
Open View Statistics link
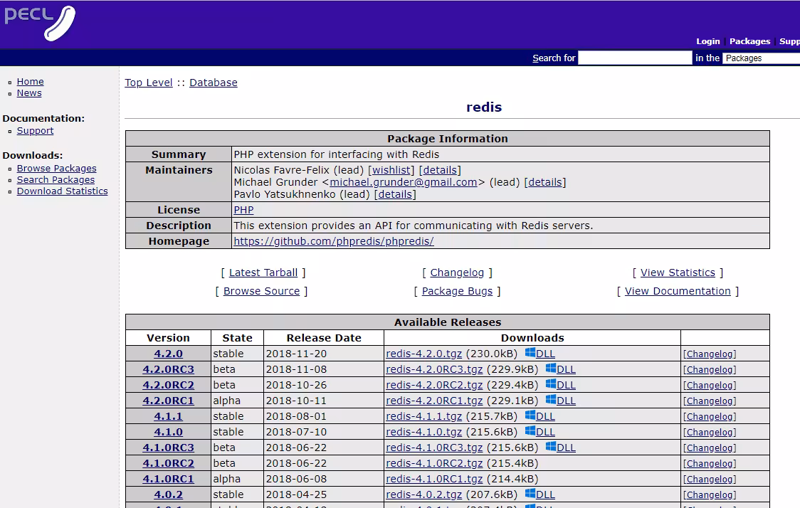(678, 272)
